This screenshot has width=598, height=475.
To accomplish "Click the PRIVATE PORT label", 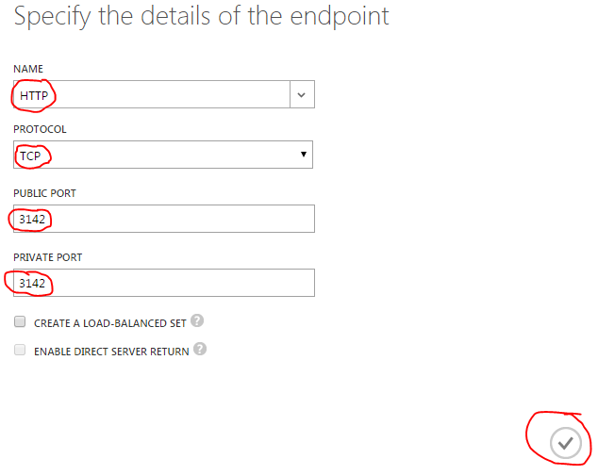I will (x=48, y=257).
